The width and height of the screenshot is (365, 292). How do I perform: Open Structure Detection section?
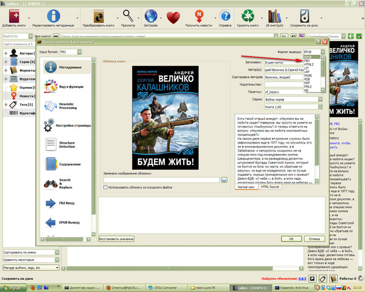pyautogui.click(x=67, y=145)
